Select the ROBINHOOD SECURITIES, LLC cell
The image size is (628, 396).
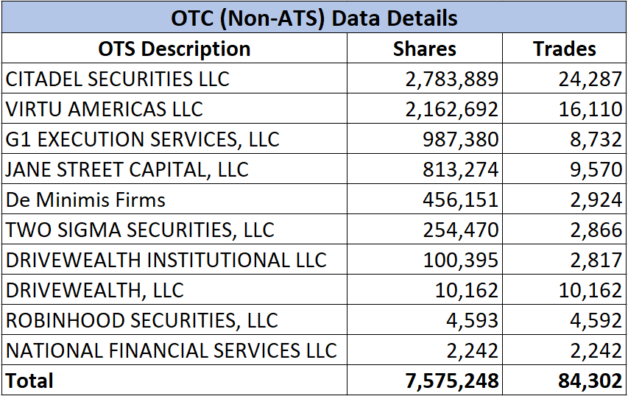click(x=142, y=320)
